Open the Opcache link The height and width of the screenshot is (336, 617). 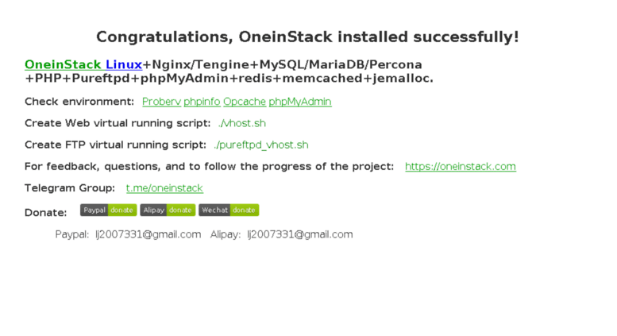[244, 102]
